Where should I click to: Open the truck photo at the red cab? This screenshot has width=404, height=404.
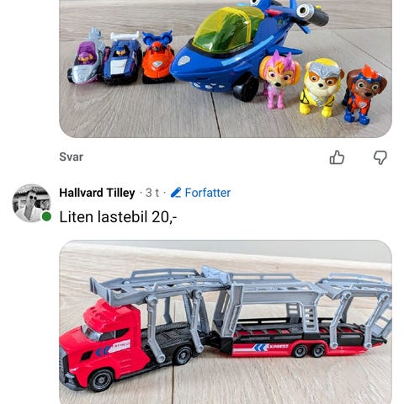click(104, 345)
